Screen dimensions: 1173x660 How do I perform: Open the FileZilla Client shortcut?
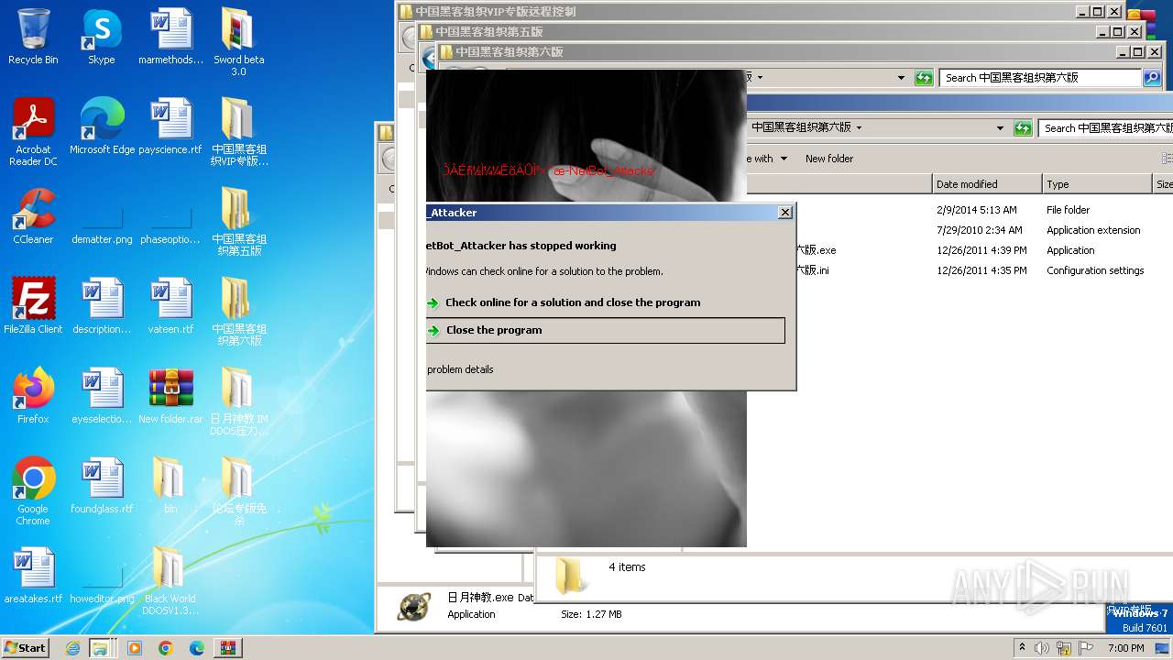coord(33,306)
